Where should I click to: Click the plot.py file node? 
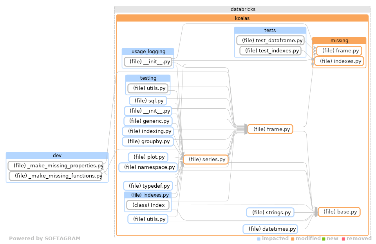click(148, 157)
